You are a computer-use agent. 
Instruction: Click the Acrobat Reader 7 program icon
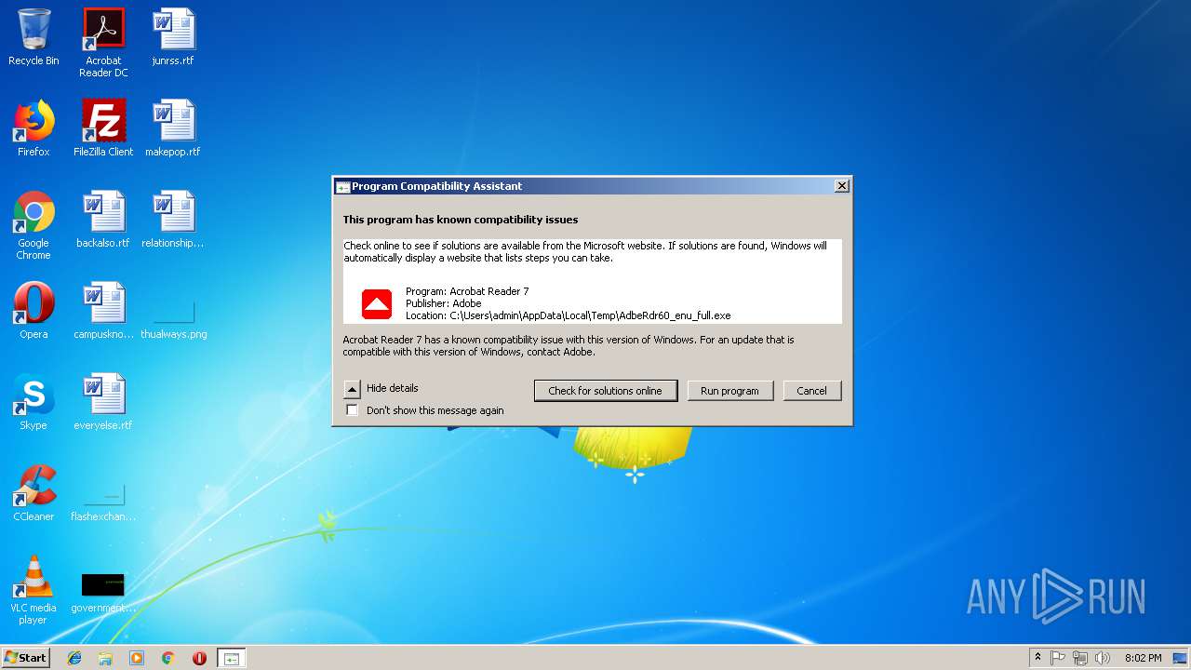click(377, 304)
